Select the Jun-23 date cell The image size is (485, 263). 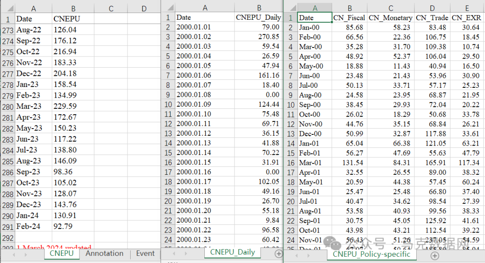click(33, 139)
